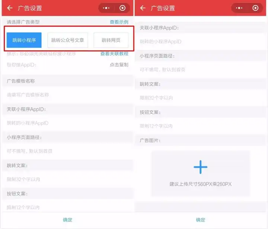Click right screen's 小程序页面路径 label
The height and width of the screenshot is (229, 268).
157,56
